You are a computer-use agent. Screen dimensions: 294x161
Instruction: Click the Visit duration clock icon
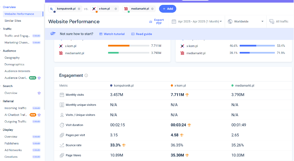[x=62, y=125]
